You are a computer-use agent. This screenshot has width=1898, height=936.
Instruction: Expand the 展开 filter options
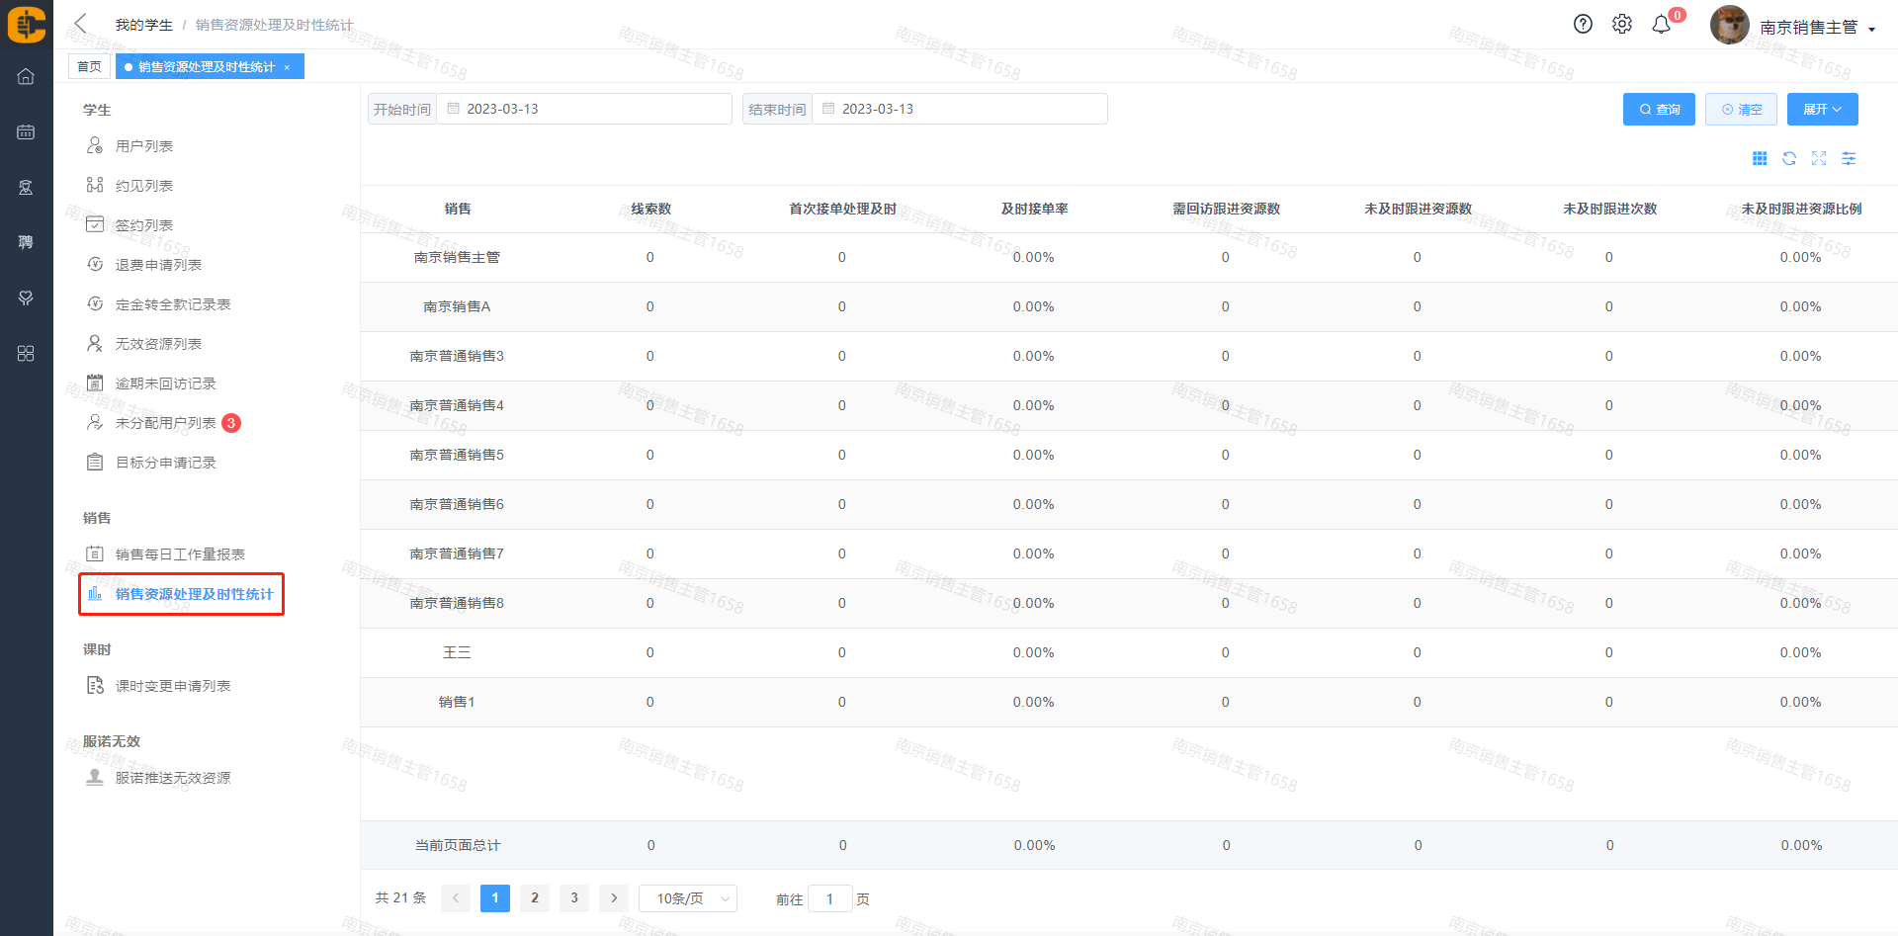[1822, 110]
